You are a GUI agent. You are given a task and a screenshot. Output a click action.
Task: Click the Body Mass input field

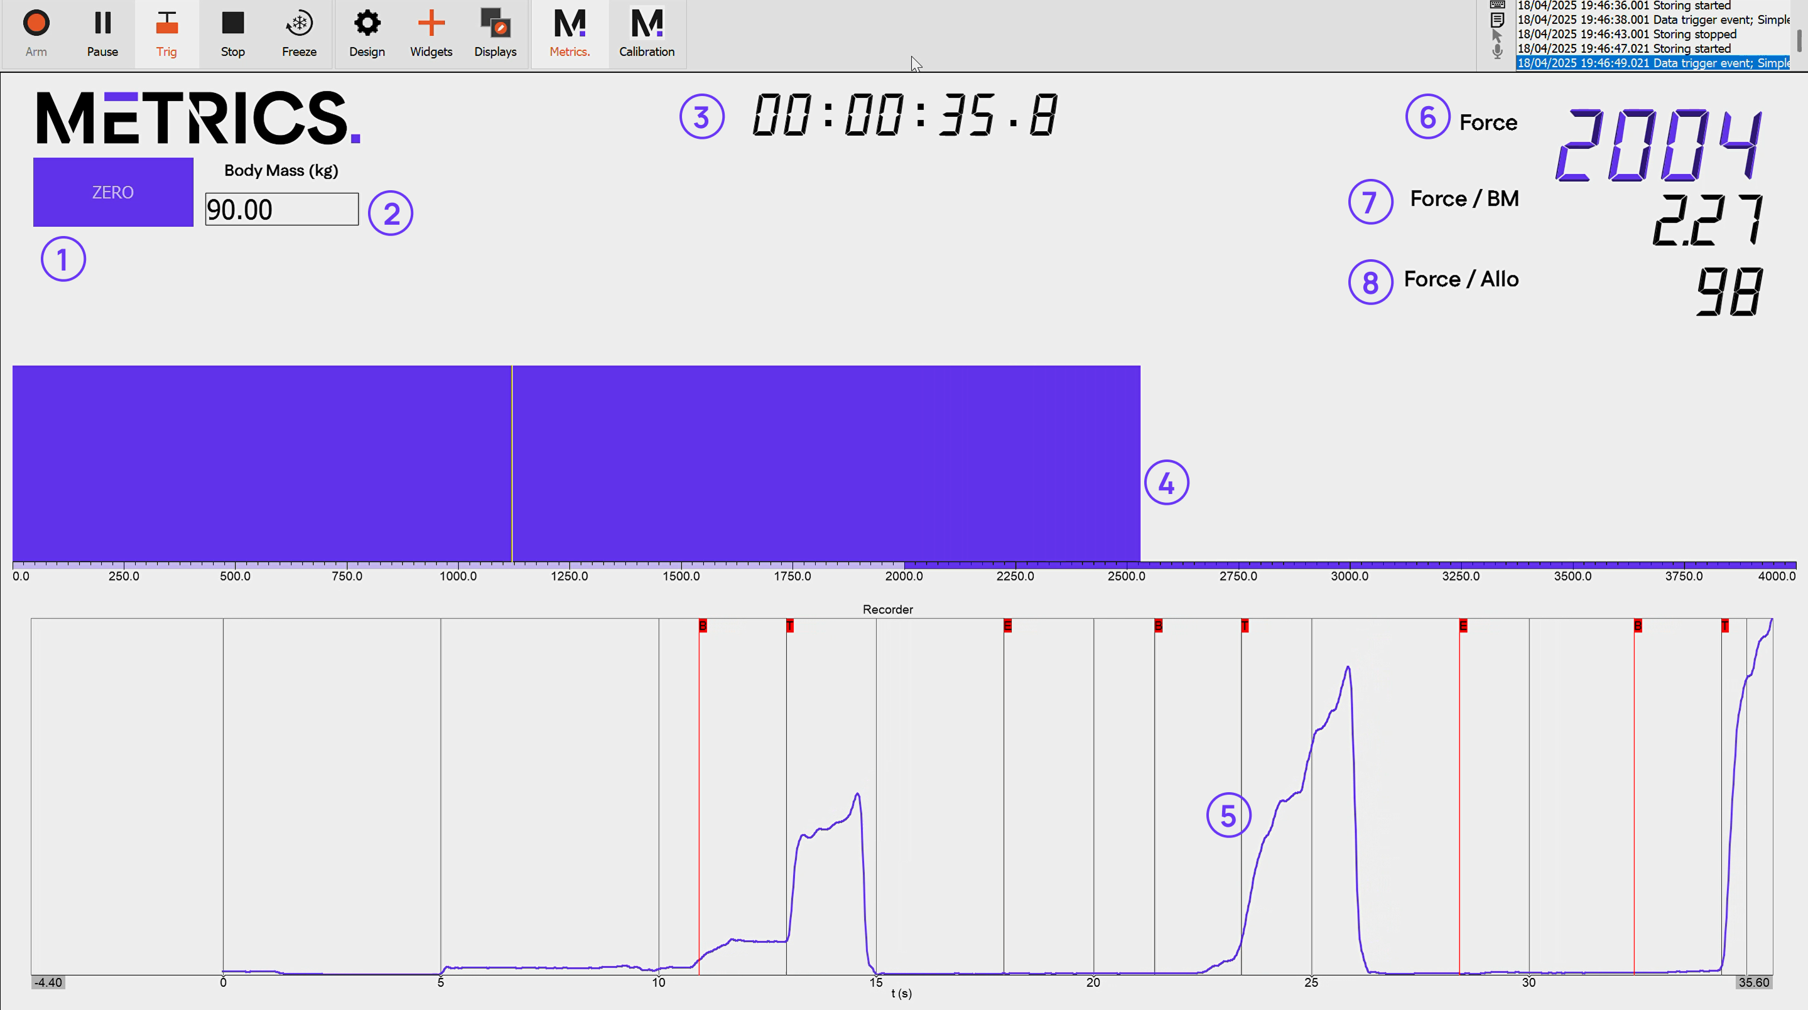pos(281,210)
